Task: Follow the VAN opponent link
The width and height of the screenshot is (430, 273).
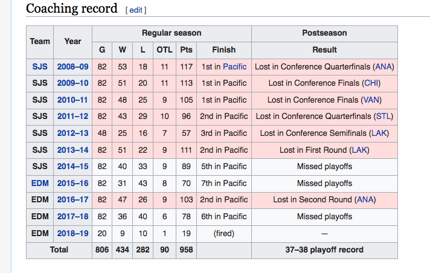Action: (371, 100)
